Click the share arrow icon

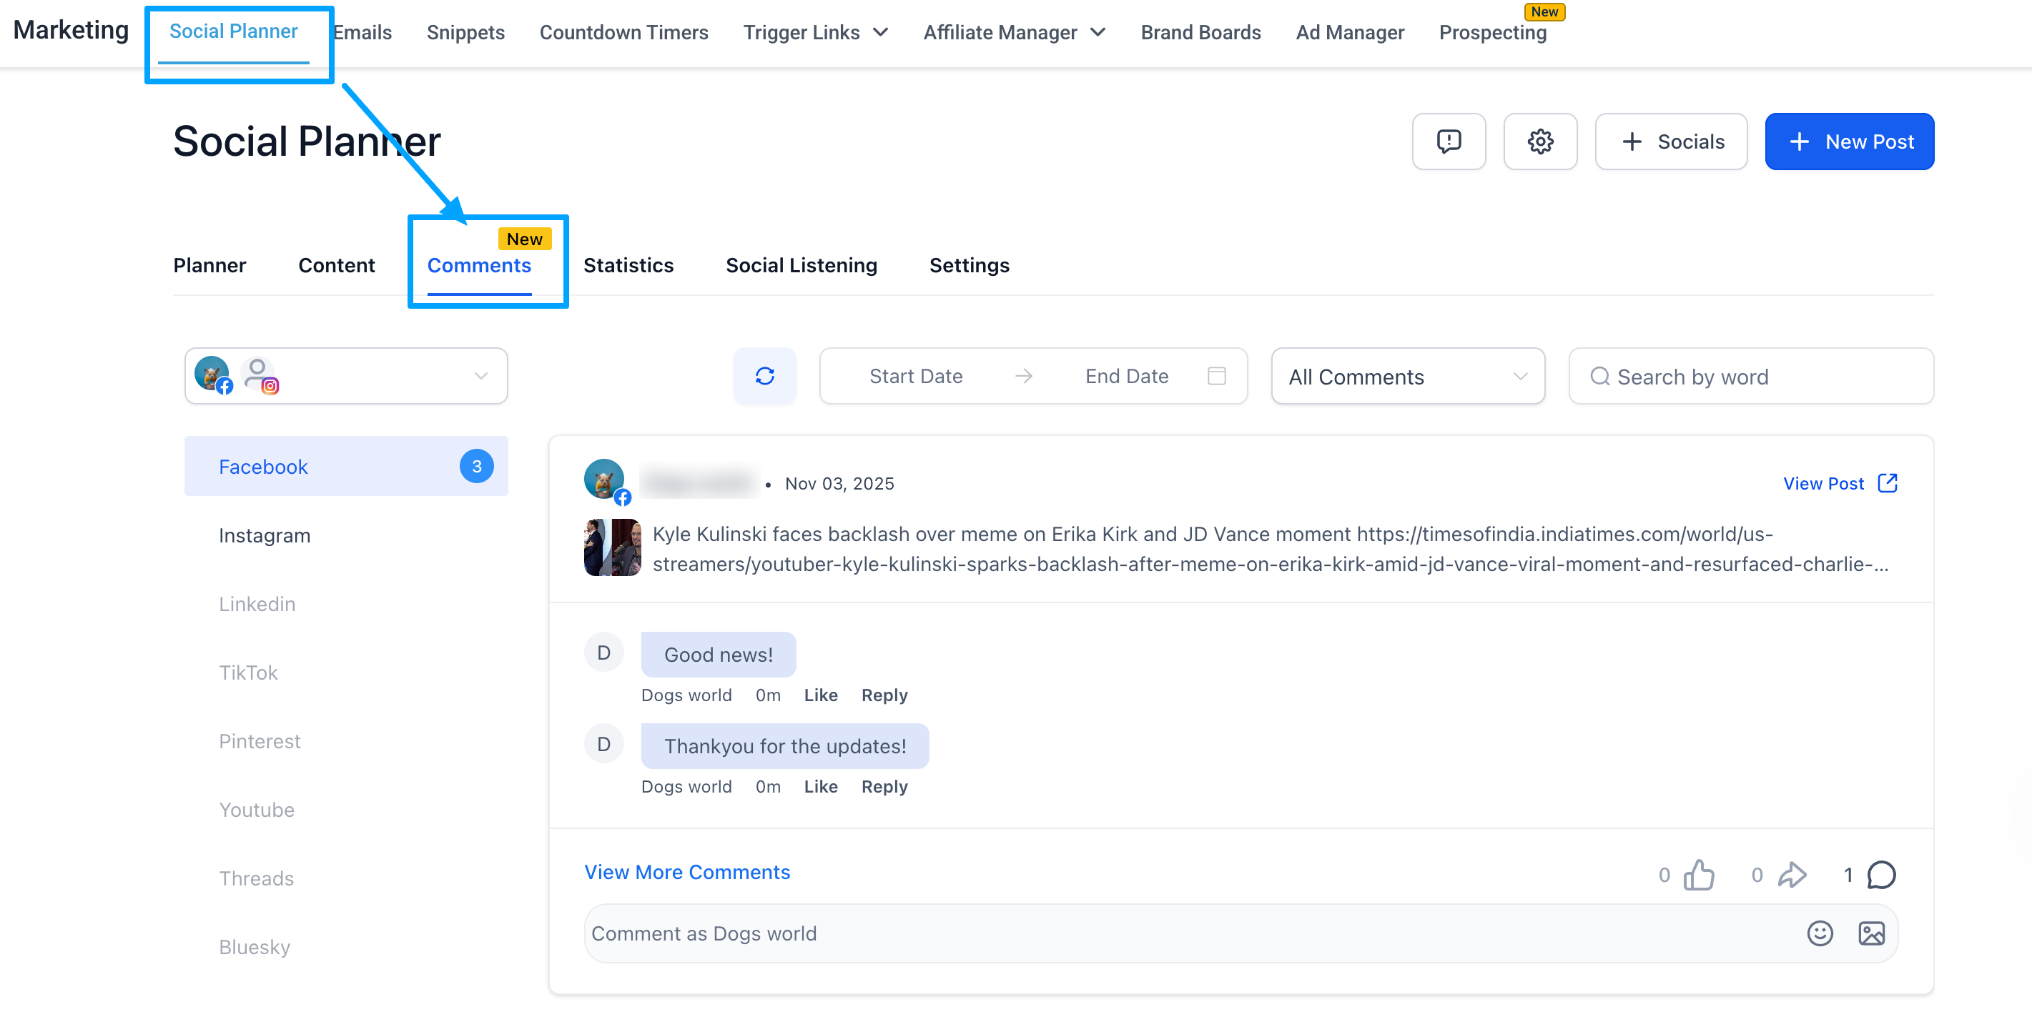[x=1792, y=875]
